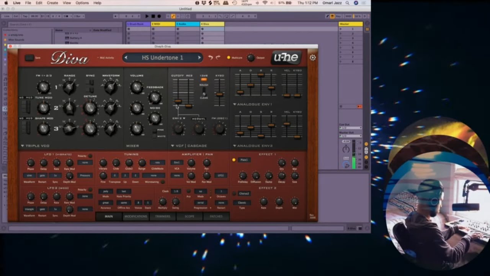Open VCA Env1 source dropdown
490x276 pixels.
[177, 163]
